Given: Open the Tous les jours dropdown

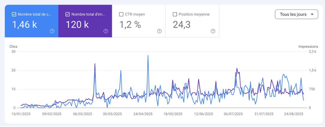Looking at the screenshot, I should pos(296,14).
